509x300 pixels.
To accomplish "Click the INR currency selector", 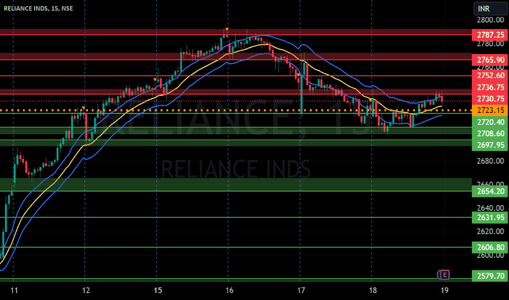I will point(490,8).
